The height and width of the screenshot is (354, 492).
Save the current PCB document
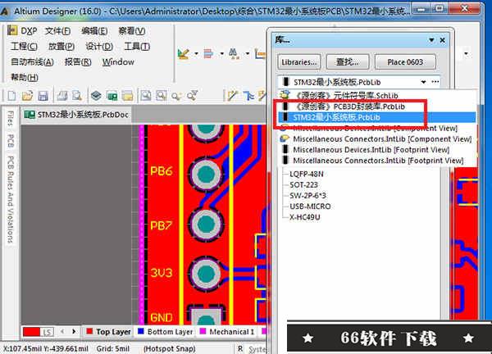43,96
